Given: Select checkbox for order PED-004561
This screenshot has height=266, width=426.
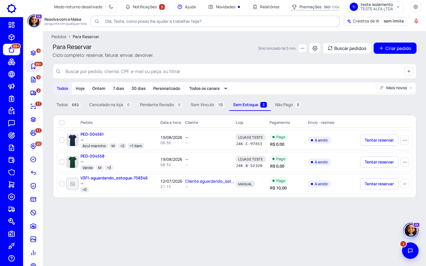Looking at the screenshot, I should [x=62, y=140].
